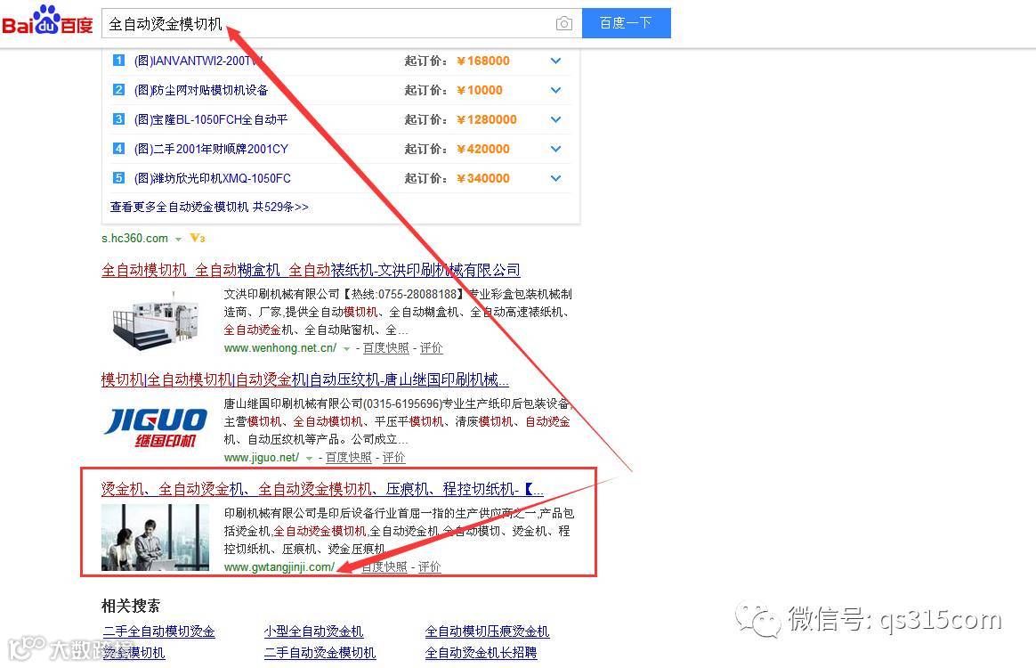
Task: Click the number 1 rank badge
Action: tap(119, 61)
